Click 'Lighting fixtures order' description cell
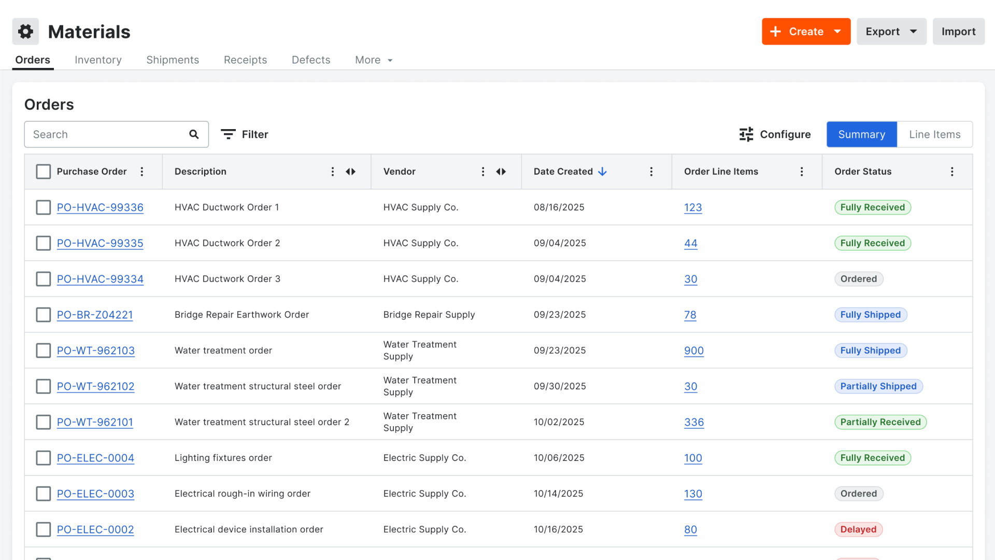 click(223, 458)
